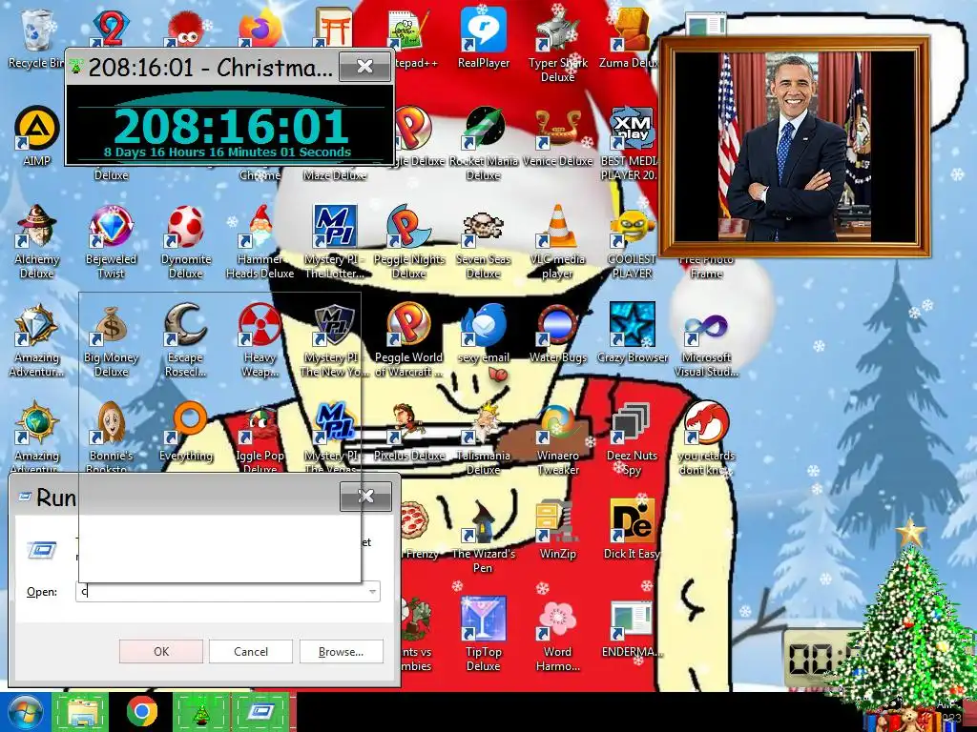The image size is (977, 732).
Task: Open WinZip desktop shortcut
Action: point(557,530)
